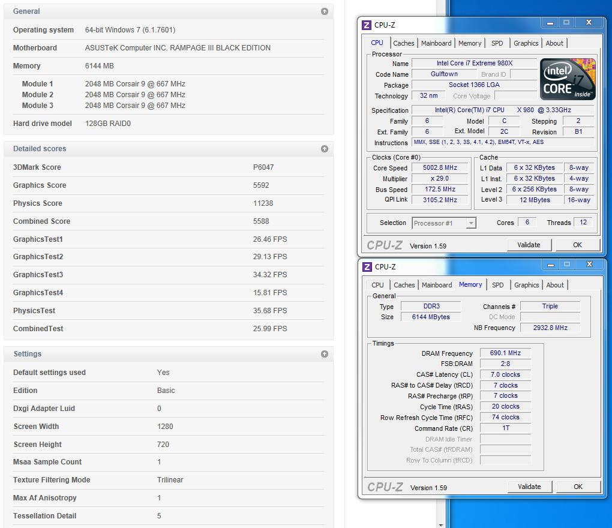Click the Graphics Score value 5592

click(x=261, y=185)
